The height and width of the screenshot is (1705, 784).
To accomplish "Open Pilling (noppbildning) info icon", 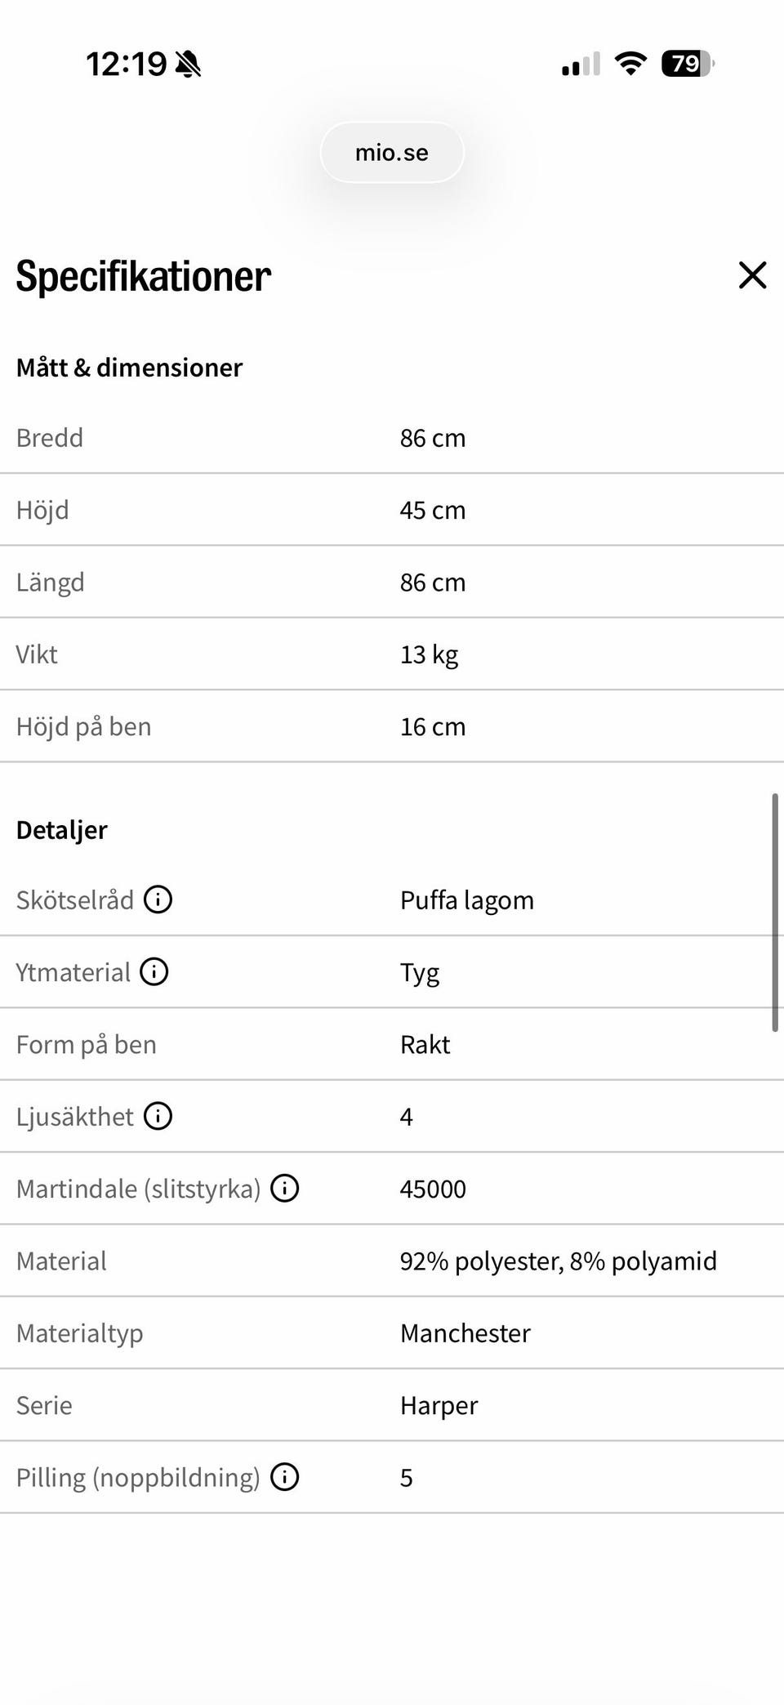I will [284, 1477].
